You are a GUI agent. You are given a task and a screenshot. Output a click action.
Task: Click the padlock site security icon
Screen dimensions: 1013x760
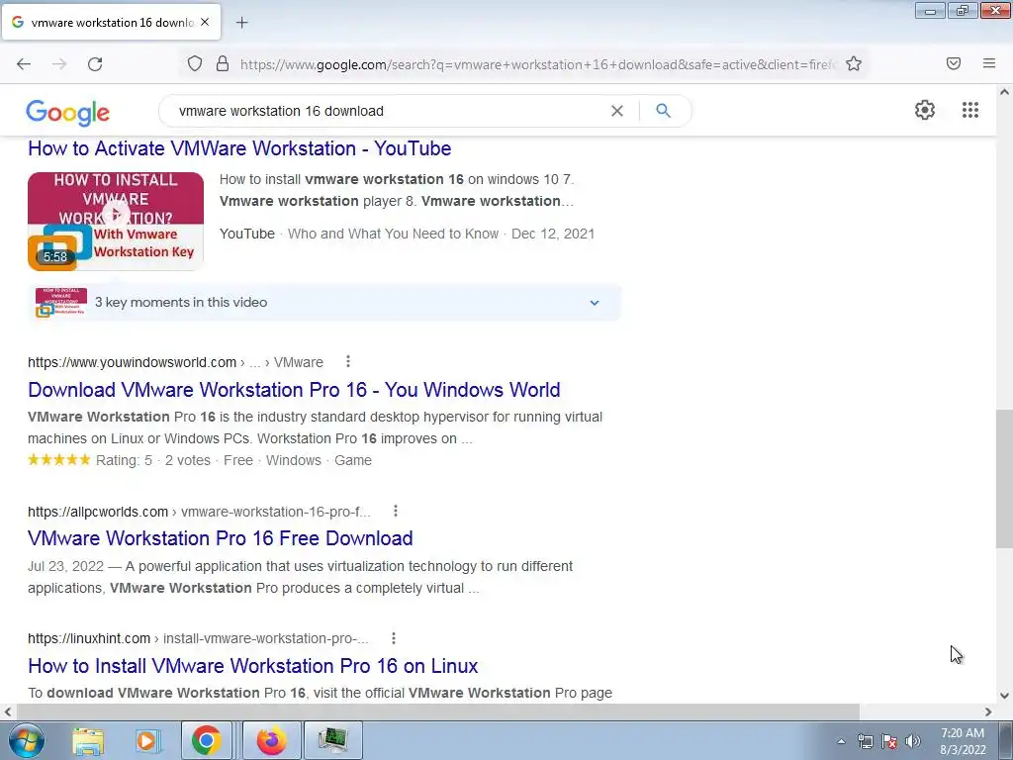point(223,63)
